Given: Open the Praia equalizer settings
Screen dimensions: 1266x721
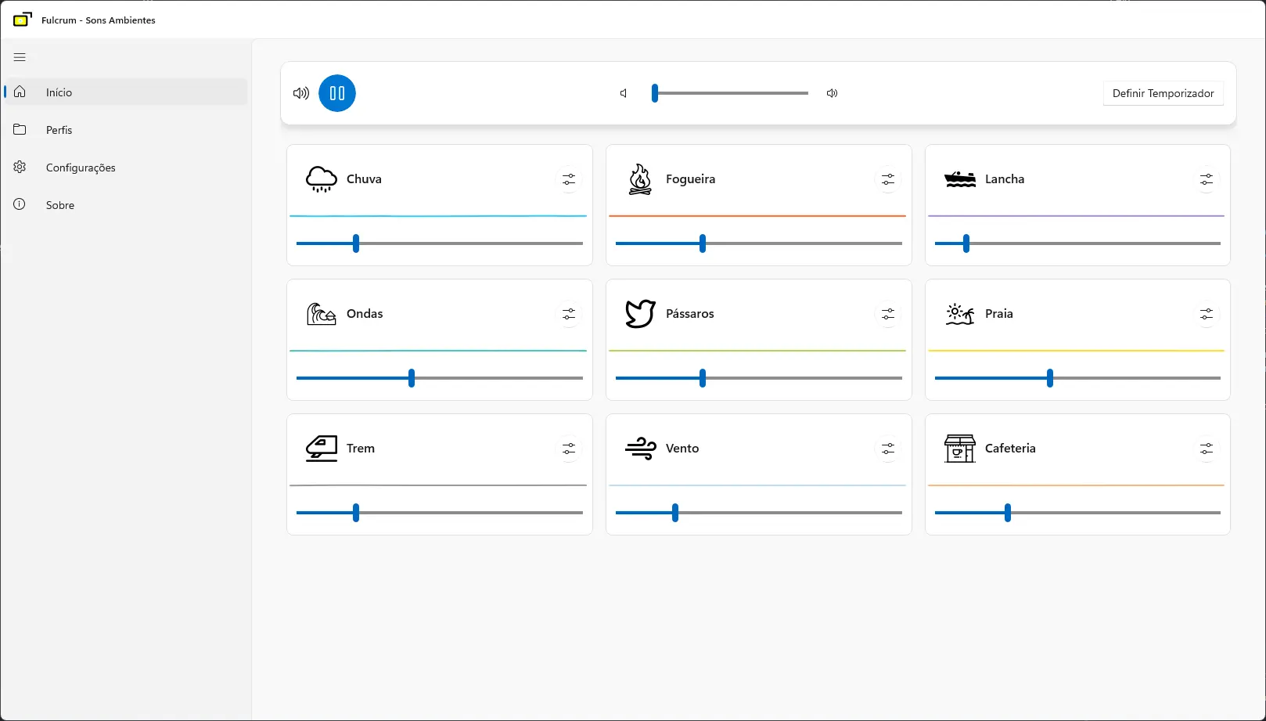Looking at the screenshot, I should 1206,314.
